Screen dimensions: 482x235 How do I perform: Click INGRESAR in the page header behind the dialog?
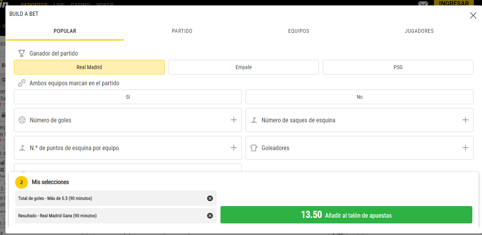tap(454, 3)
